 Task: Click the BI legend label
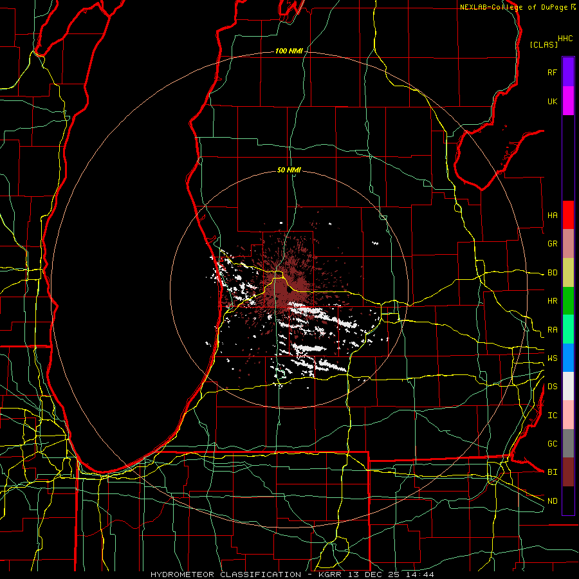(552, 472)
